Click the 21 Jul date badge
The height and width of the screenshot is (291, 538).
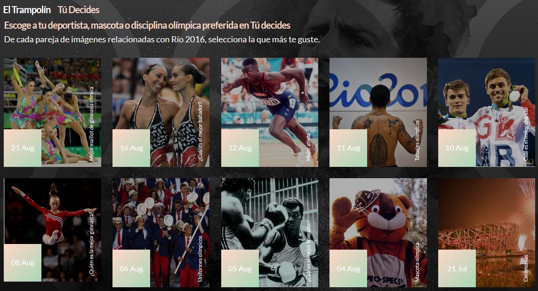pos(457,268)
